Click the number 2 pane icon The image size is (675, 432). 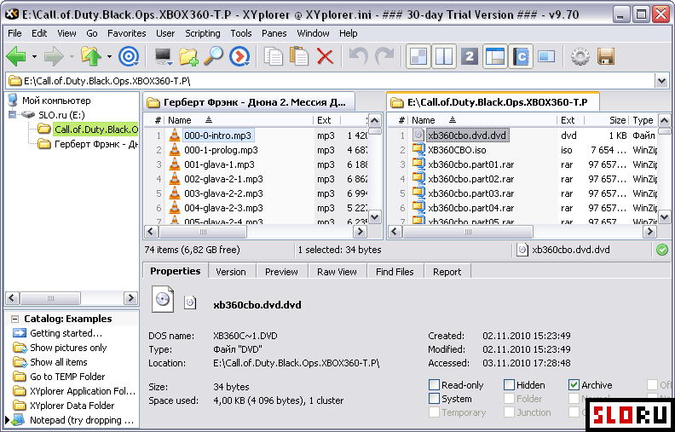[x=470, y=56]
